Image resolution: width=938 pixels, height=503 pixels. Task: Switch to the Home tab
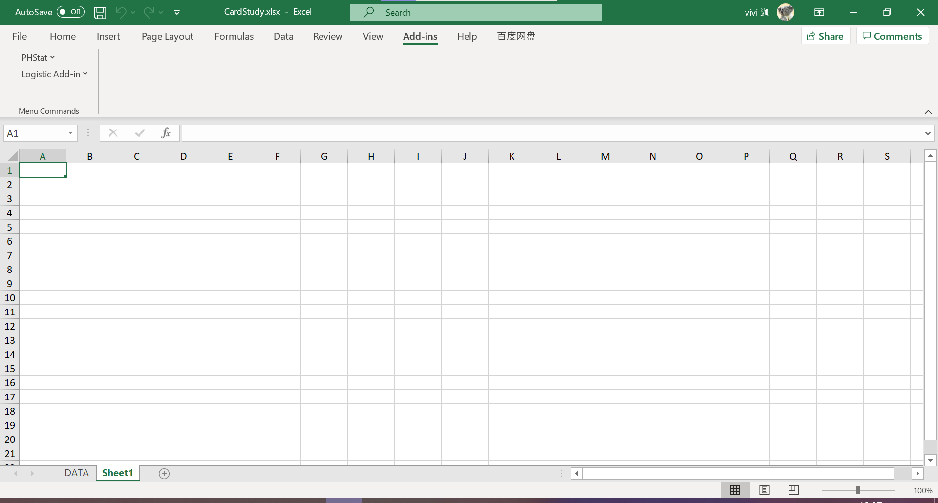click(63, 36)
